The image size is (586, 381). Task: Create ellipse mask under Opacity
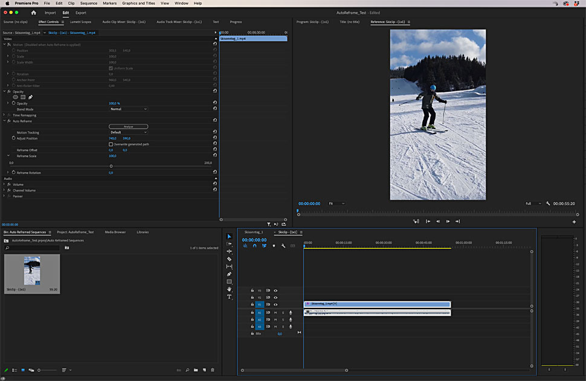coord(15,97)
